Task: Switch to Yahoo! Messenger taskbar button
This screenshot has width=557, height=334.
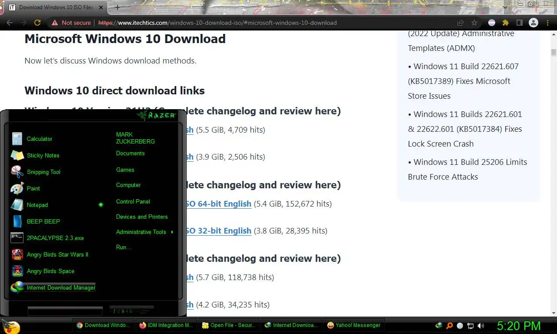Action: tap(354, 325)
